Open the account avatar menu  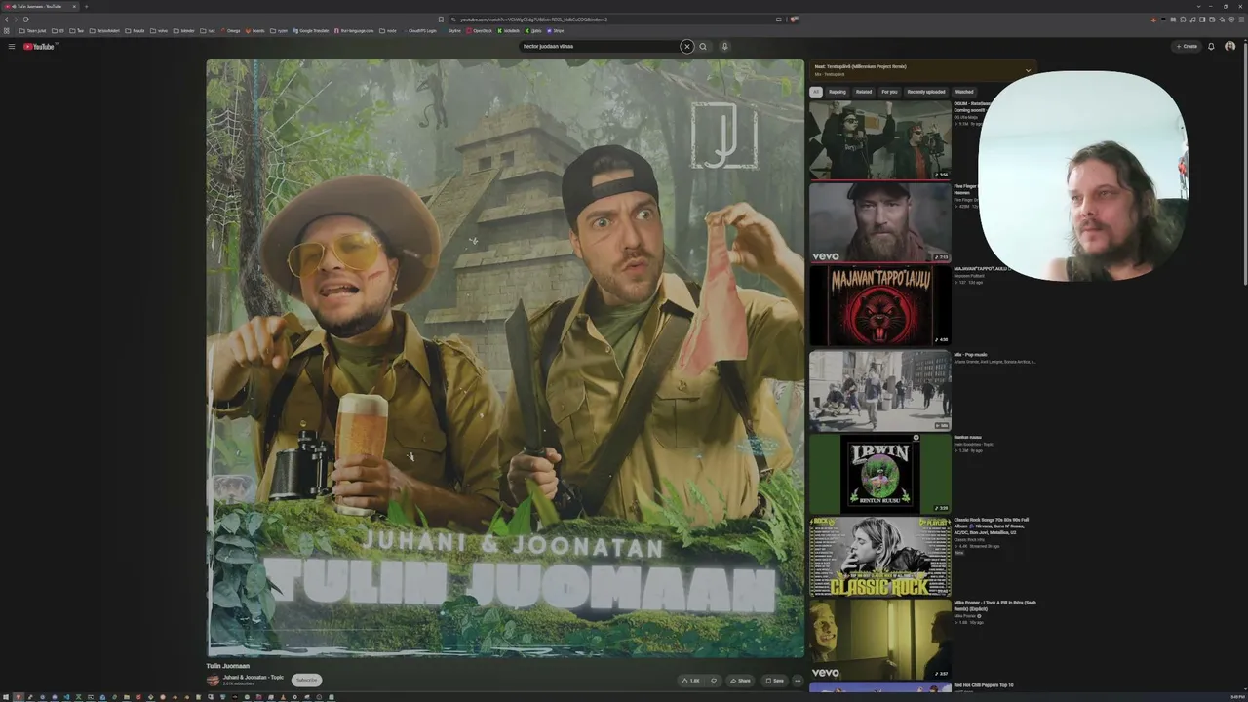(1229, 46)
